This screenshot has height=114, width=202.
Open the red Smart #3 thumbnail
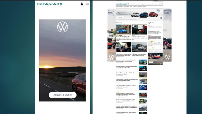click(143, 95)
